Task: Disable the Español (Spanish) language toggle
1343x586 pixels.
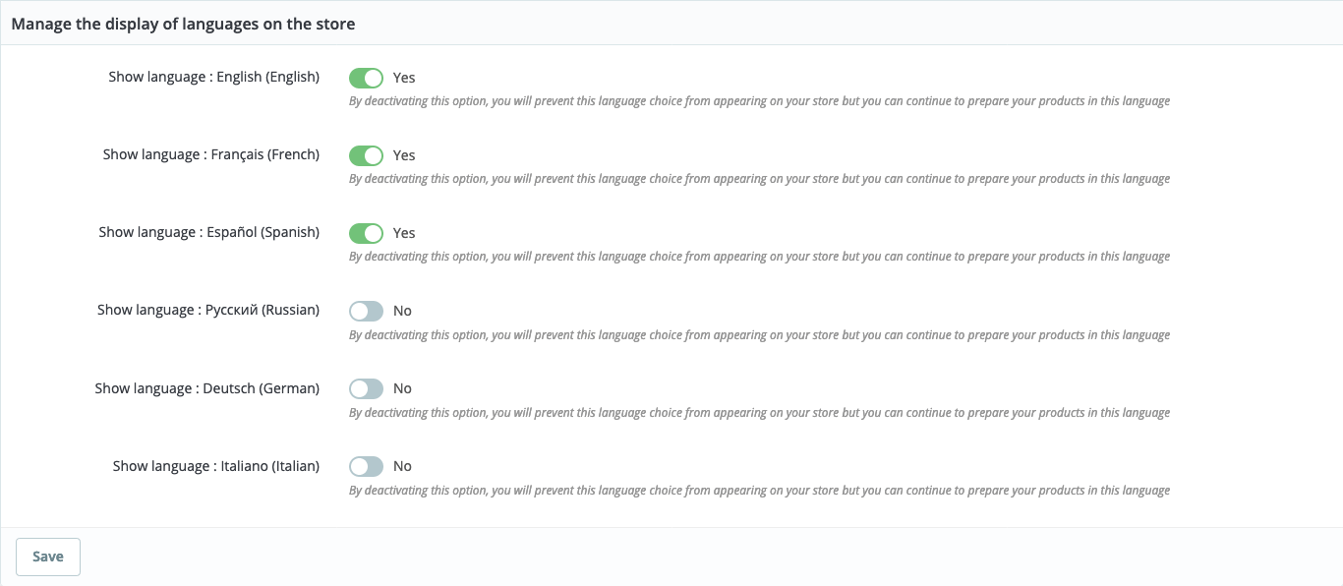Action: pos(366,233)
